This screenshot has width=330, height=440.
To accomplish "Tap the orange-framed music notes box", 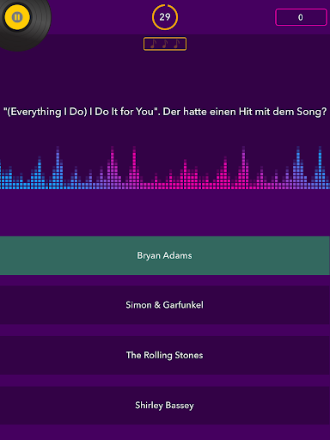I will 165,44.
